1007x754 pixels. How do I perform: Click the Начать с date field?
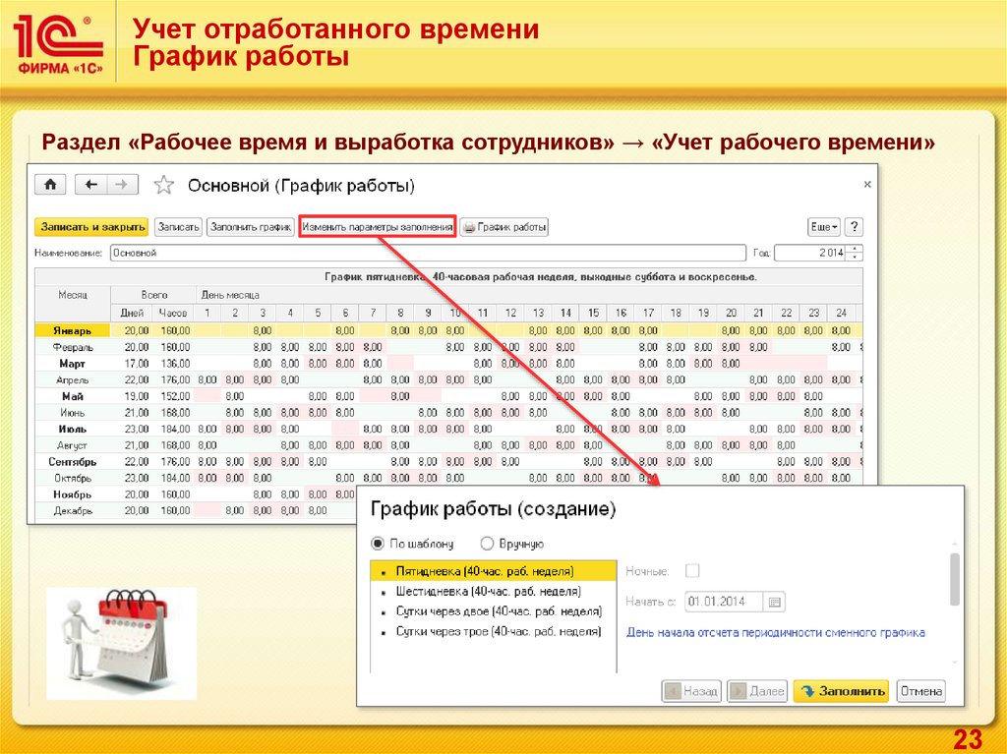coord(724,602)
